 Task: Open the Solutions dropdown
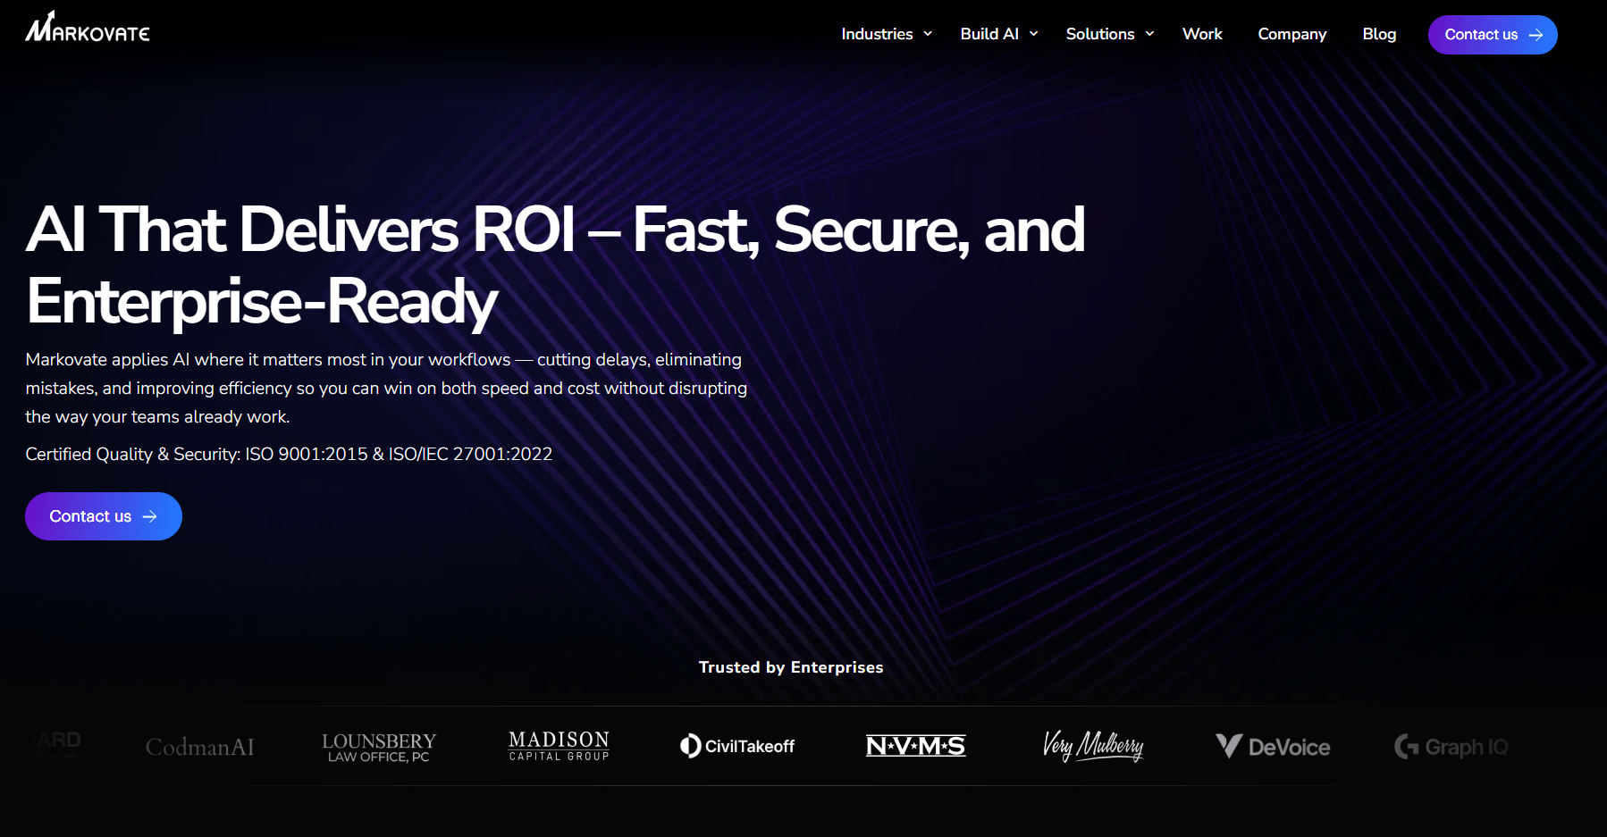[x=1110, y=34]
